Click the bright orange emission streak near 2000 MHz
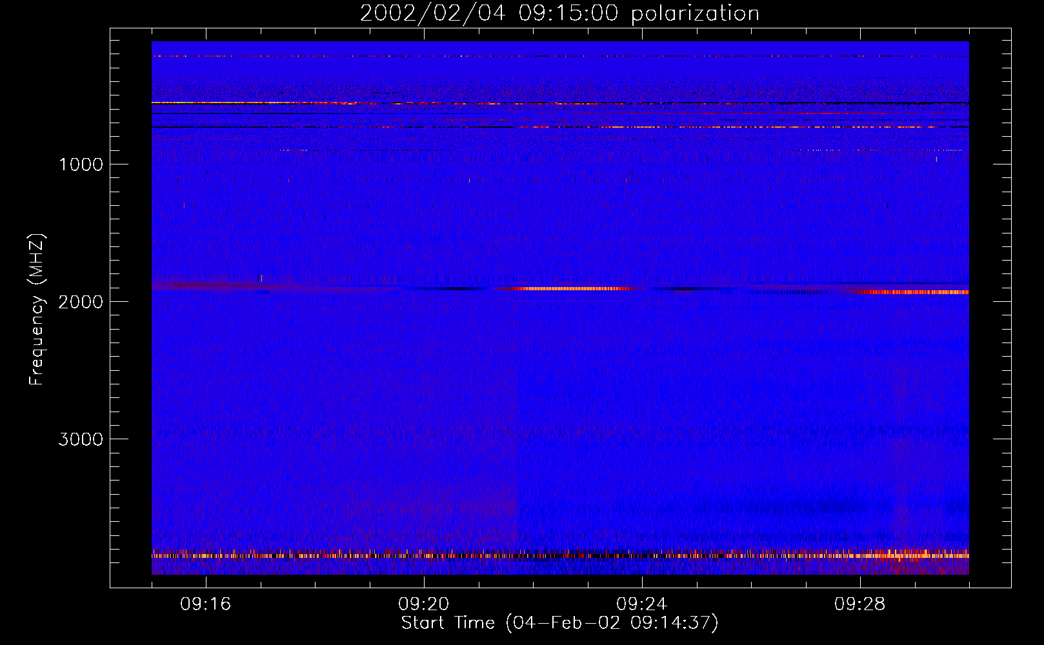This screenshot has width=1044, height=645. (x=571, y=288)
